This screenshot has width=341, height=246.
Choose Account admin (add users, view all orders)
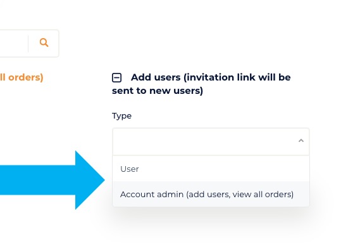click(x=211, y=194)
